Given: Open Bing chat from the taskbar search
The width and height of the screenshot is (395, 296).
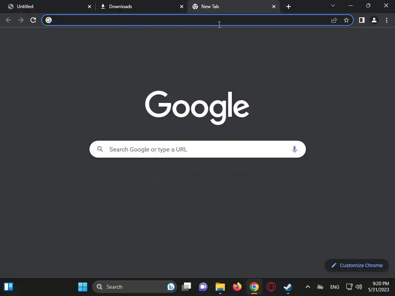Looking at the screenshot, I should 171,287.
